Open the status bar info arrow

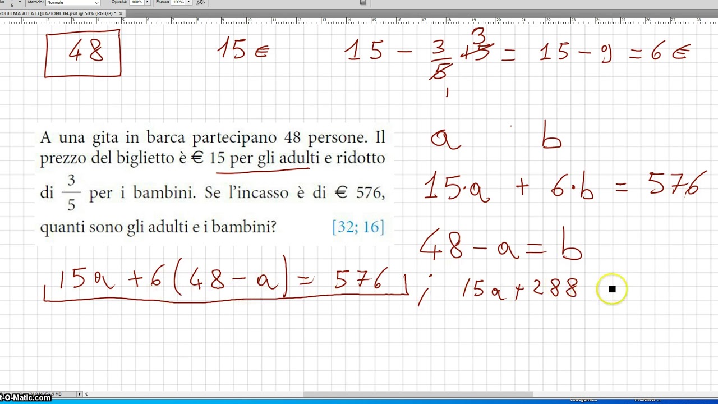(x=79, y=394)
